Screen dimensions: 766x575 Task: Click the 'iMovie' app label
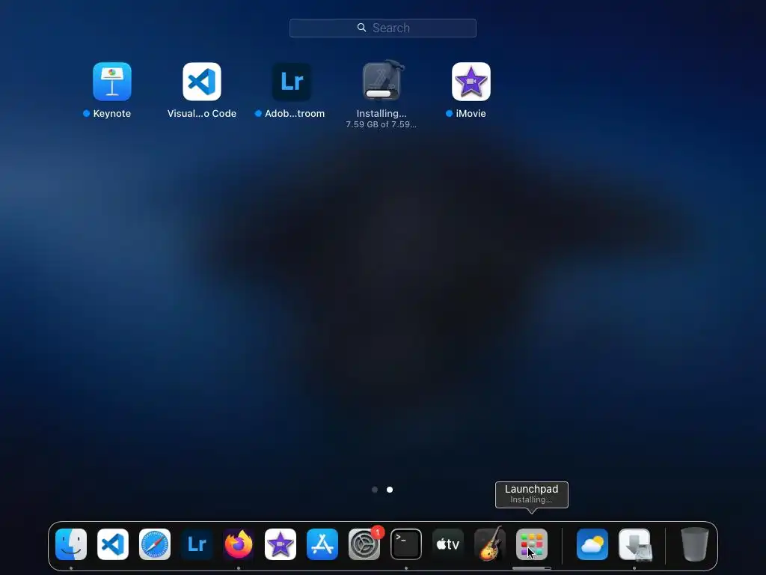471,114
